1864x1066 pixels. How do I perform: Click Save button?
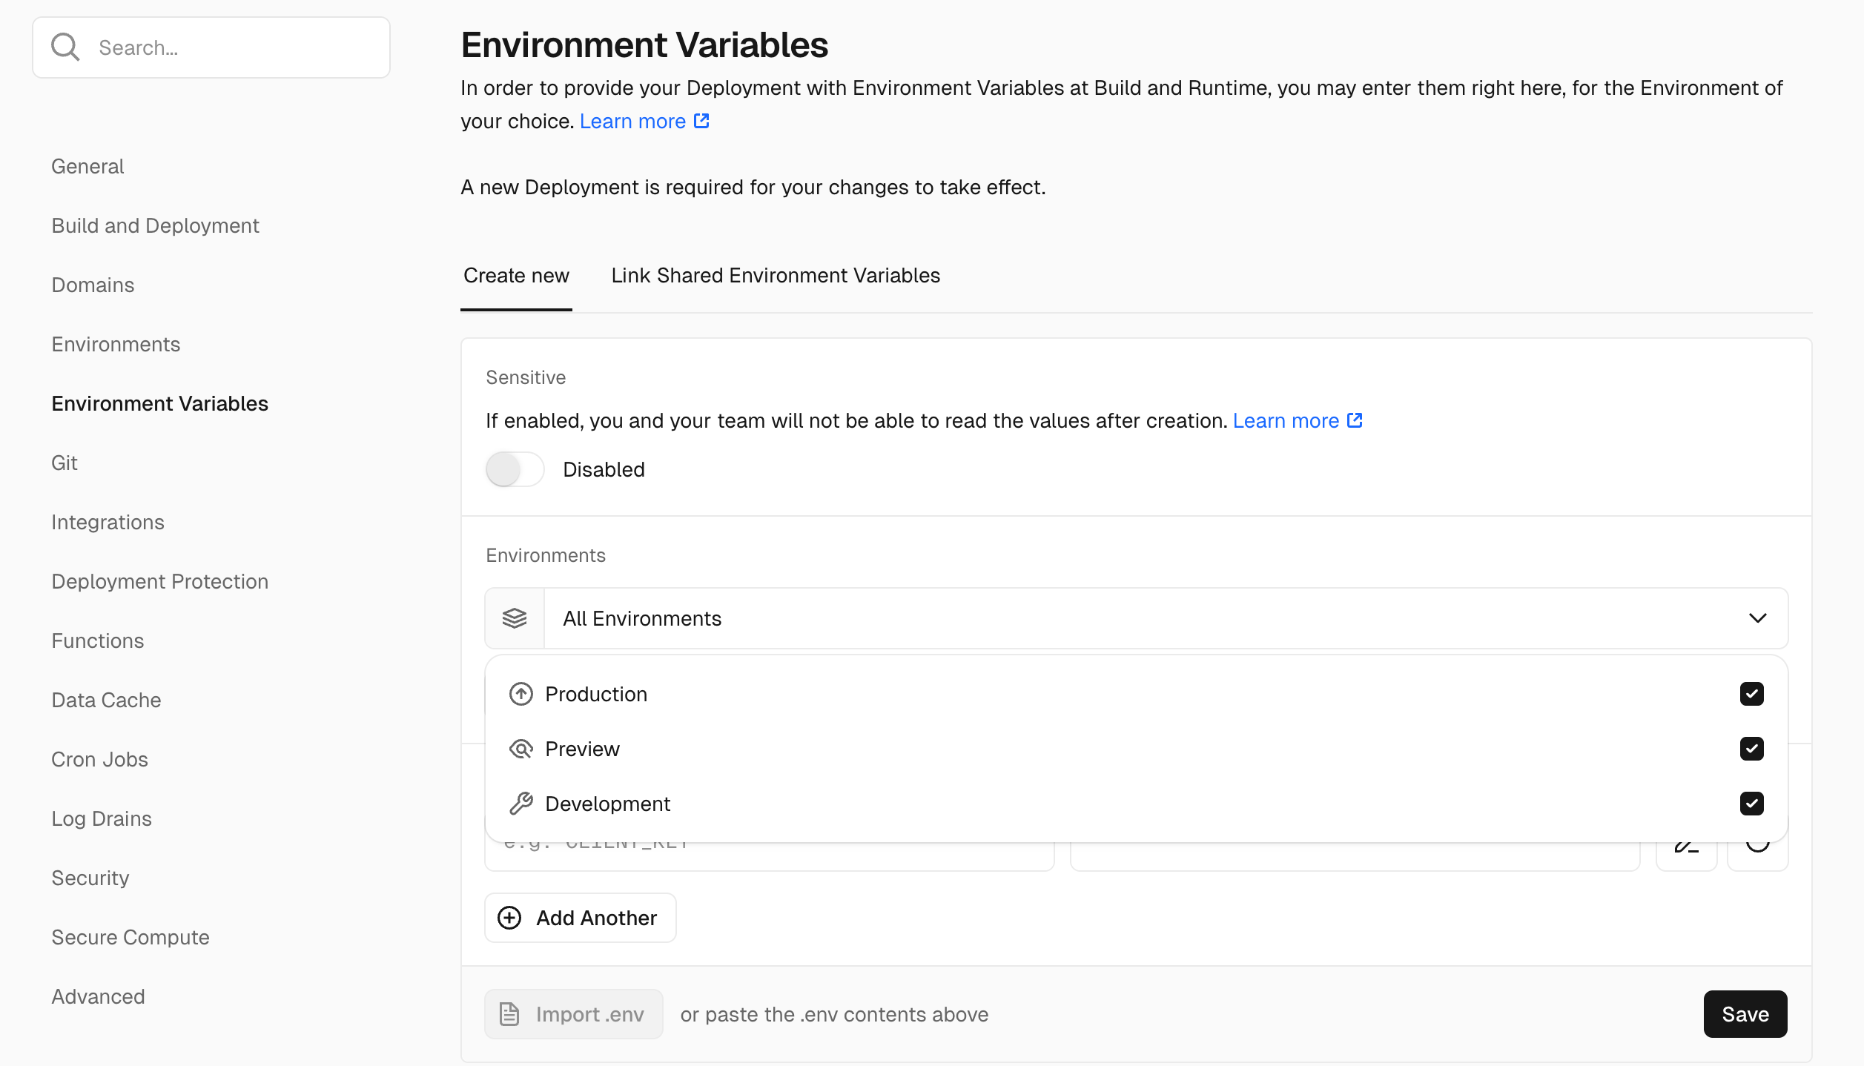tap(1745, 1014)
